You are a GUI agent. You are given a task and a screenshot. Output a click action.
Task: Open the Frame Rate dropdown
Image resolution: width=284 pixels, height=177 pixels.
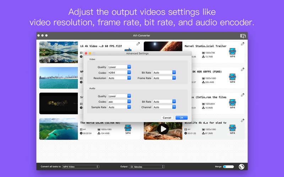(164, 78)
